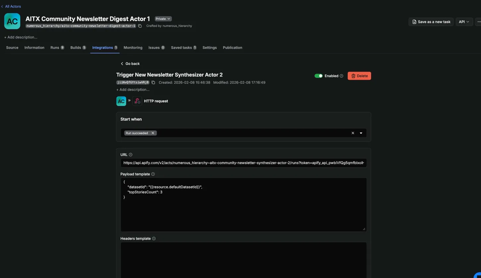The width and height of the screenshot is (481, 278).
Task: Open the Saved tasks tab
Action: coord(182,47)
